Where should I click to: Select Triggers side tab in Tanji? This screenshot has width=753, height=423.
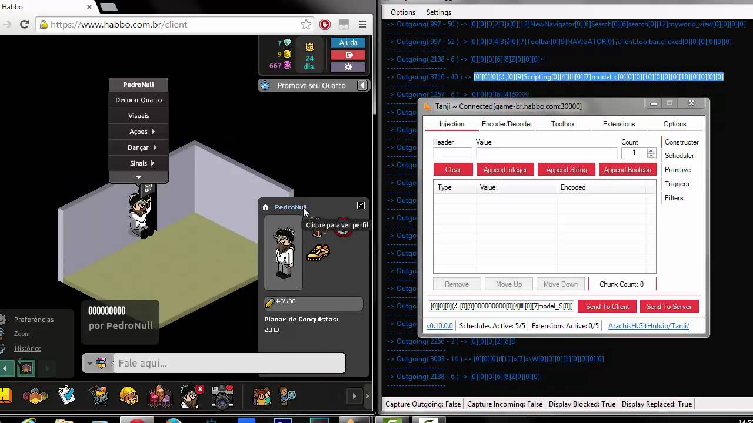(677, 184)
